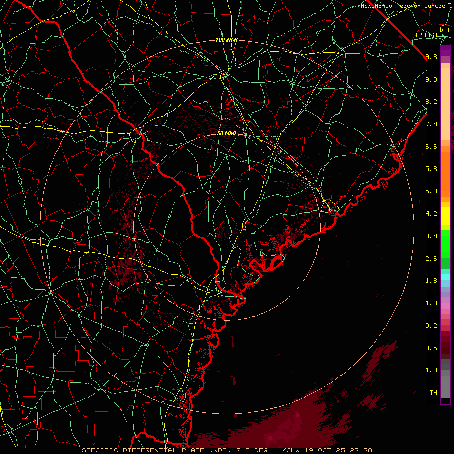The height and width of the screenshot is (454, 454).
Task: Click the 9.8 value on the color scale
Action: tap(431, 56)
